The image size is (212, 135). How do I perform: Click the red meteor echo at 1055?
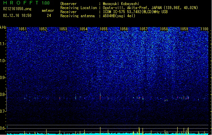point(100,98)
